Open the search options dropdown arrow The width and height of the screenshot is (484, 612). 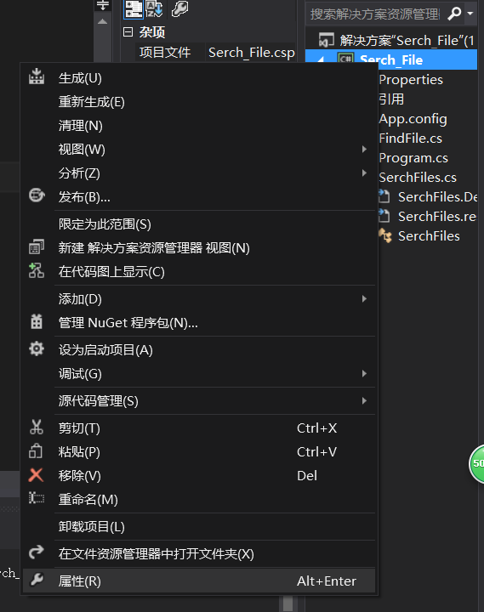pos(470,14)
